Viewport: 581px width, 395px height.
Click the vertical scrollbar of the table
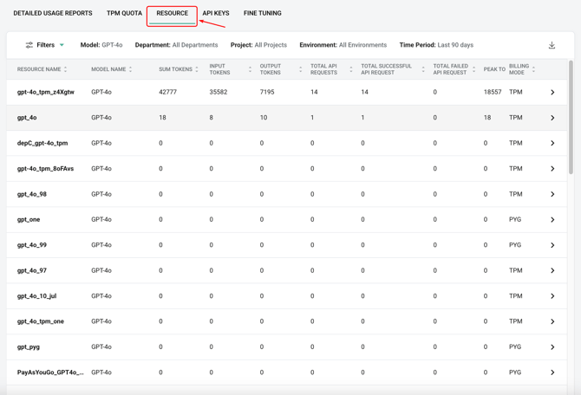click(x=571, y=117)
